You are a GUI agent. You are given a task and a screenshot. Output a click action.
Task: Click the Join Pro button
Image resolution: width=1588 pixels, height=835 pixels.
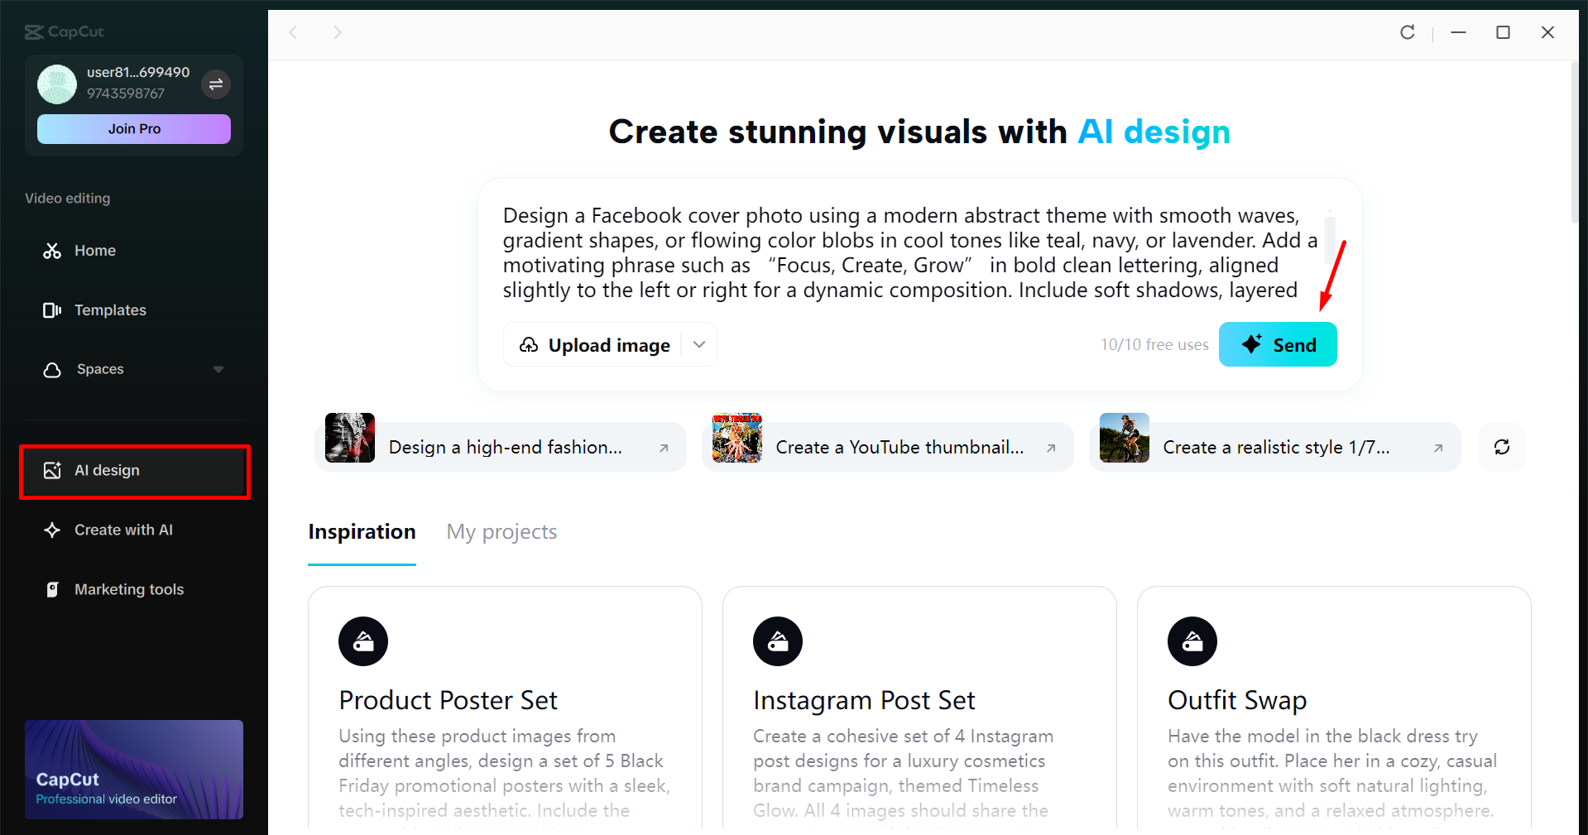point(133,128)
